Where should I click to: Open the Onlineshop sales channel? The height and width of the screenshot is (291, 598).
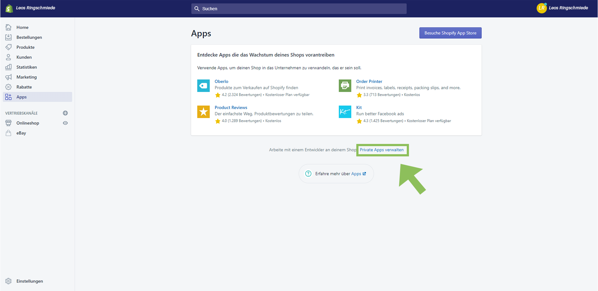(28, 123)
